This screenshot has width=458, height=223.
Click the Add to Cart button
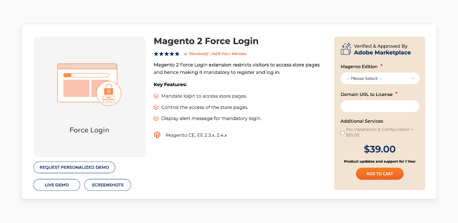tap(380, 174)
